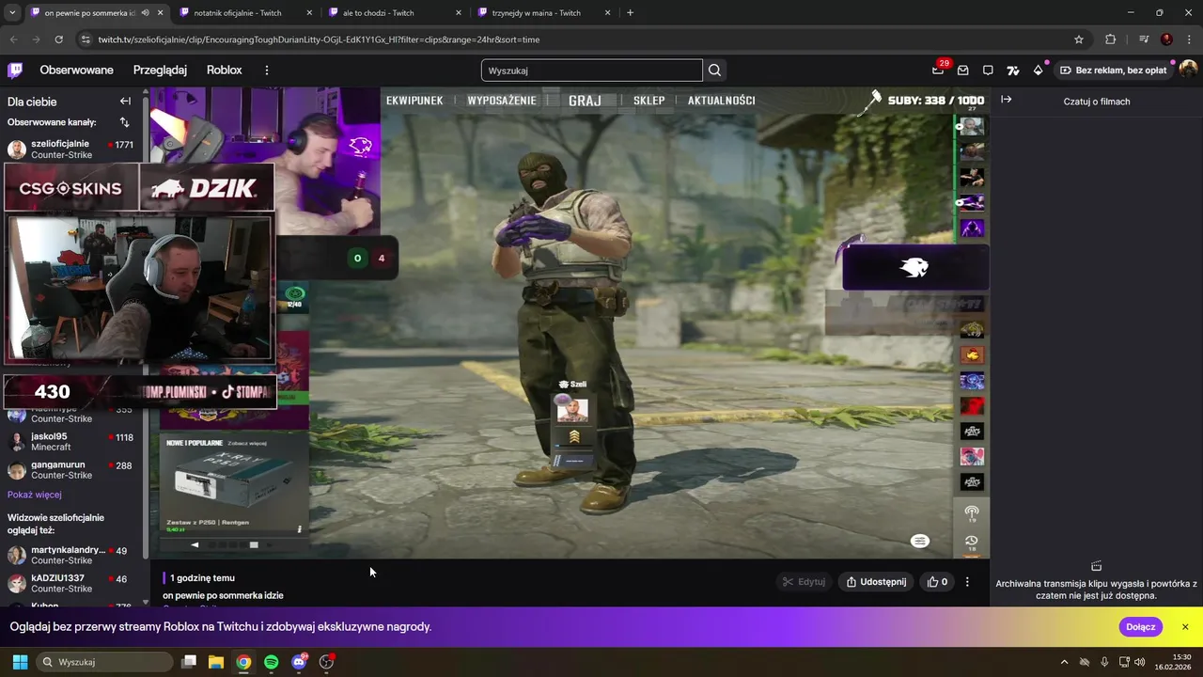Image resolution: width=1203 pixels, height=677 pixels.
Task: Click the Dołącz button in banner
Action: 1141,627
